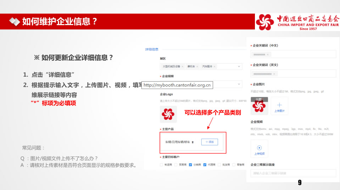
Task: Remove the 摩托车 tag from 展区
Action: click(x=197, y=66)
